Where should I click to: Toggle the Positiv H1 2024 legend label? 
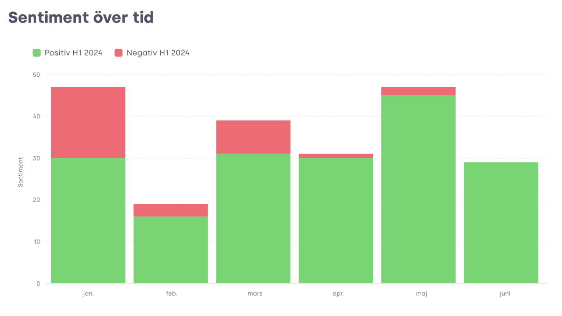point(73,53)
